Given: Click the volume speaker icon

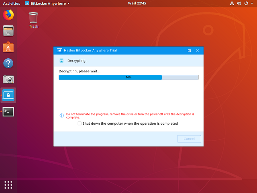Looking at the screenshot, I should click(239, 3).
